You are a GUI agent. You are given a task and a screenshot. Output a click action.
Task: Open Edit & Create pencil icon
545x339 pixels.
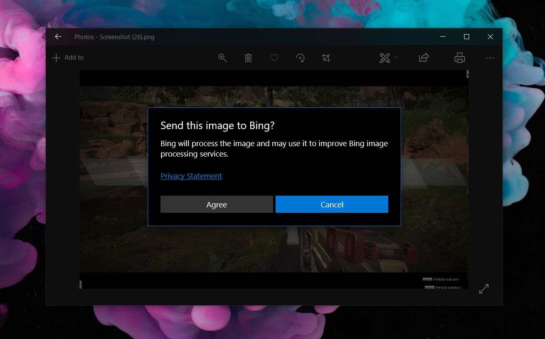coord(384,58)
